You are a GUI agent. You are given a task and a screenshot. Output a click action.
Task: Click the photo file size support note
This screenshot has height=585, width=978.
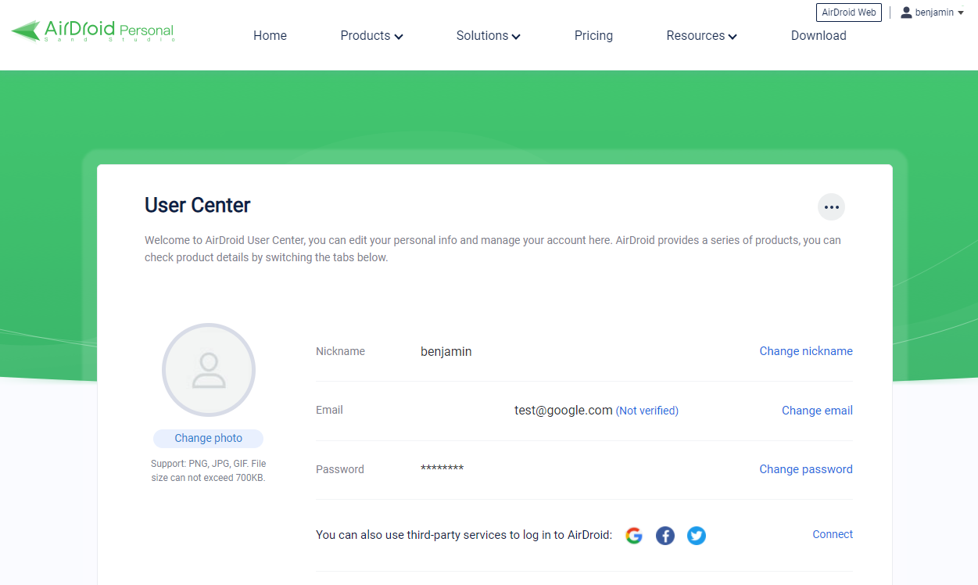(x=208, y=471)
